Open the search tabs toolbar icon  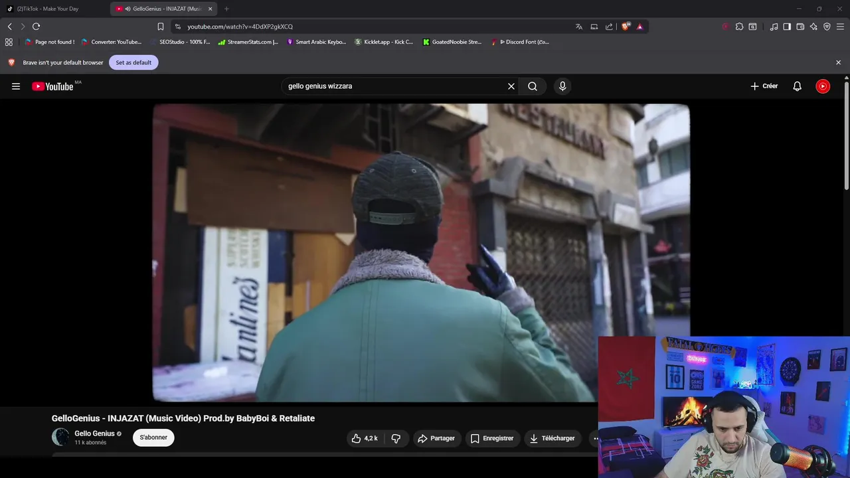(752, 27)
